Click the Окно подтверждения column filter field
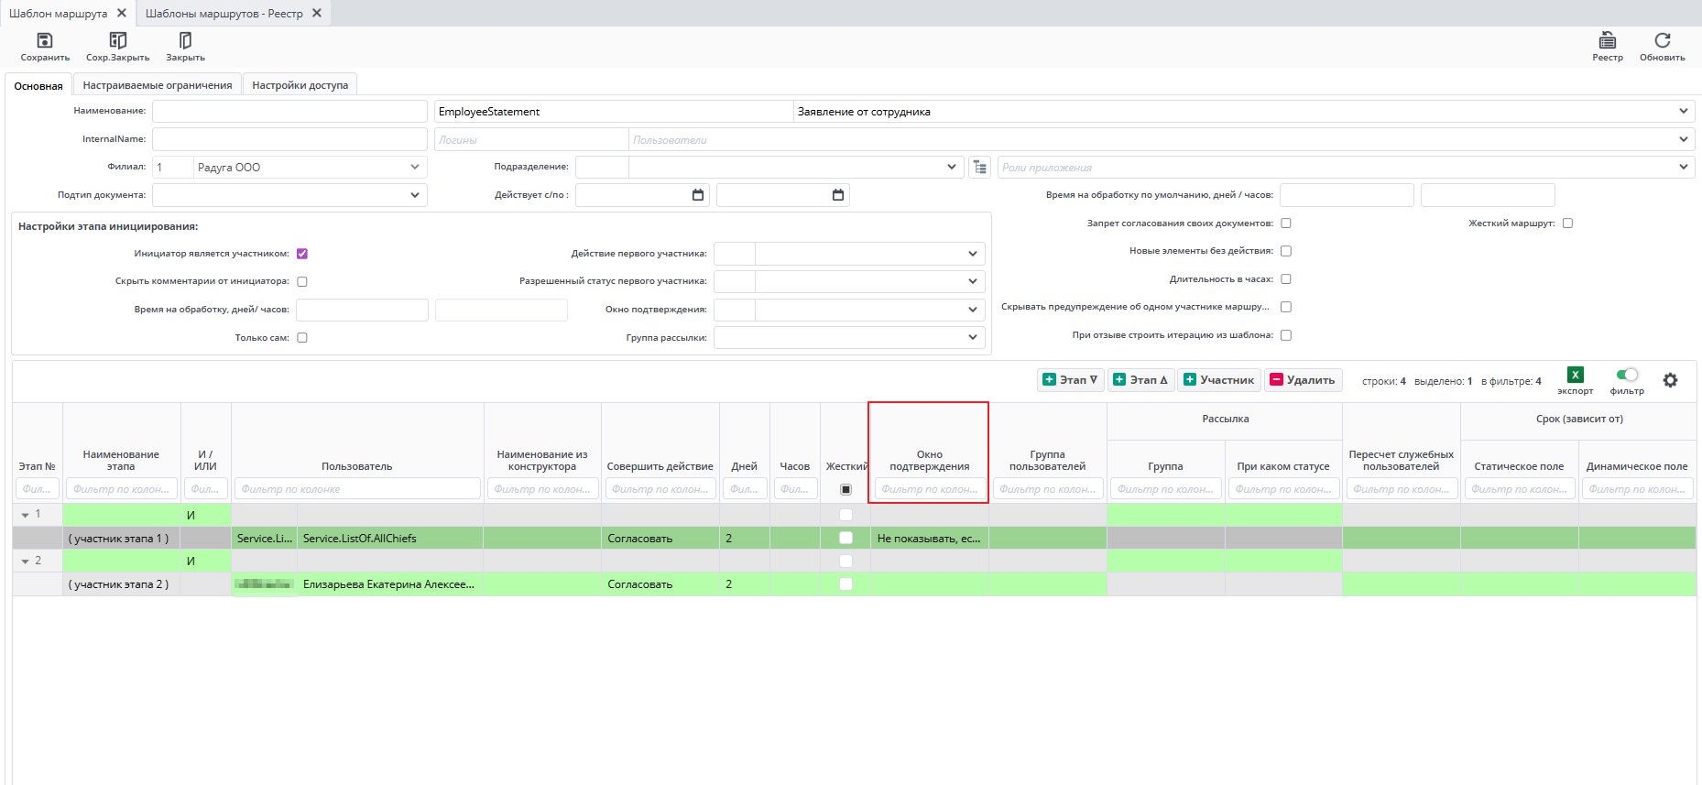Image resolution: width=1702 pixels, height=785 pixels. click(930, 489)
